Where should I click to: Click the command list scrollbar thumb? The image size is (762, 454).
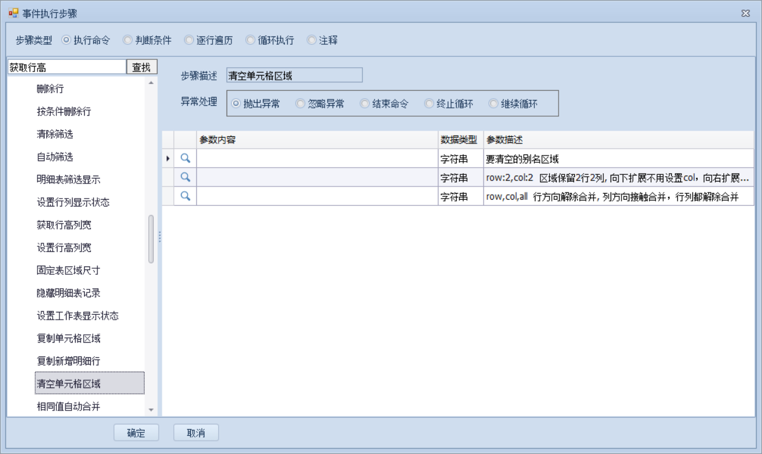pyautogui.click(x=151, y=239)
